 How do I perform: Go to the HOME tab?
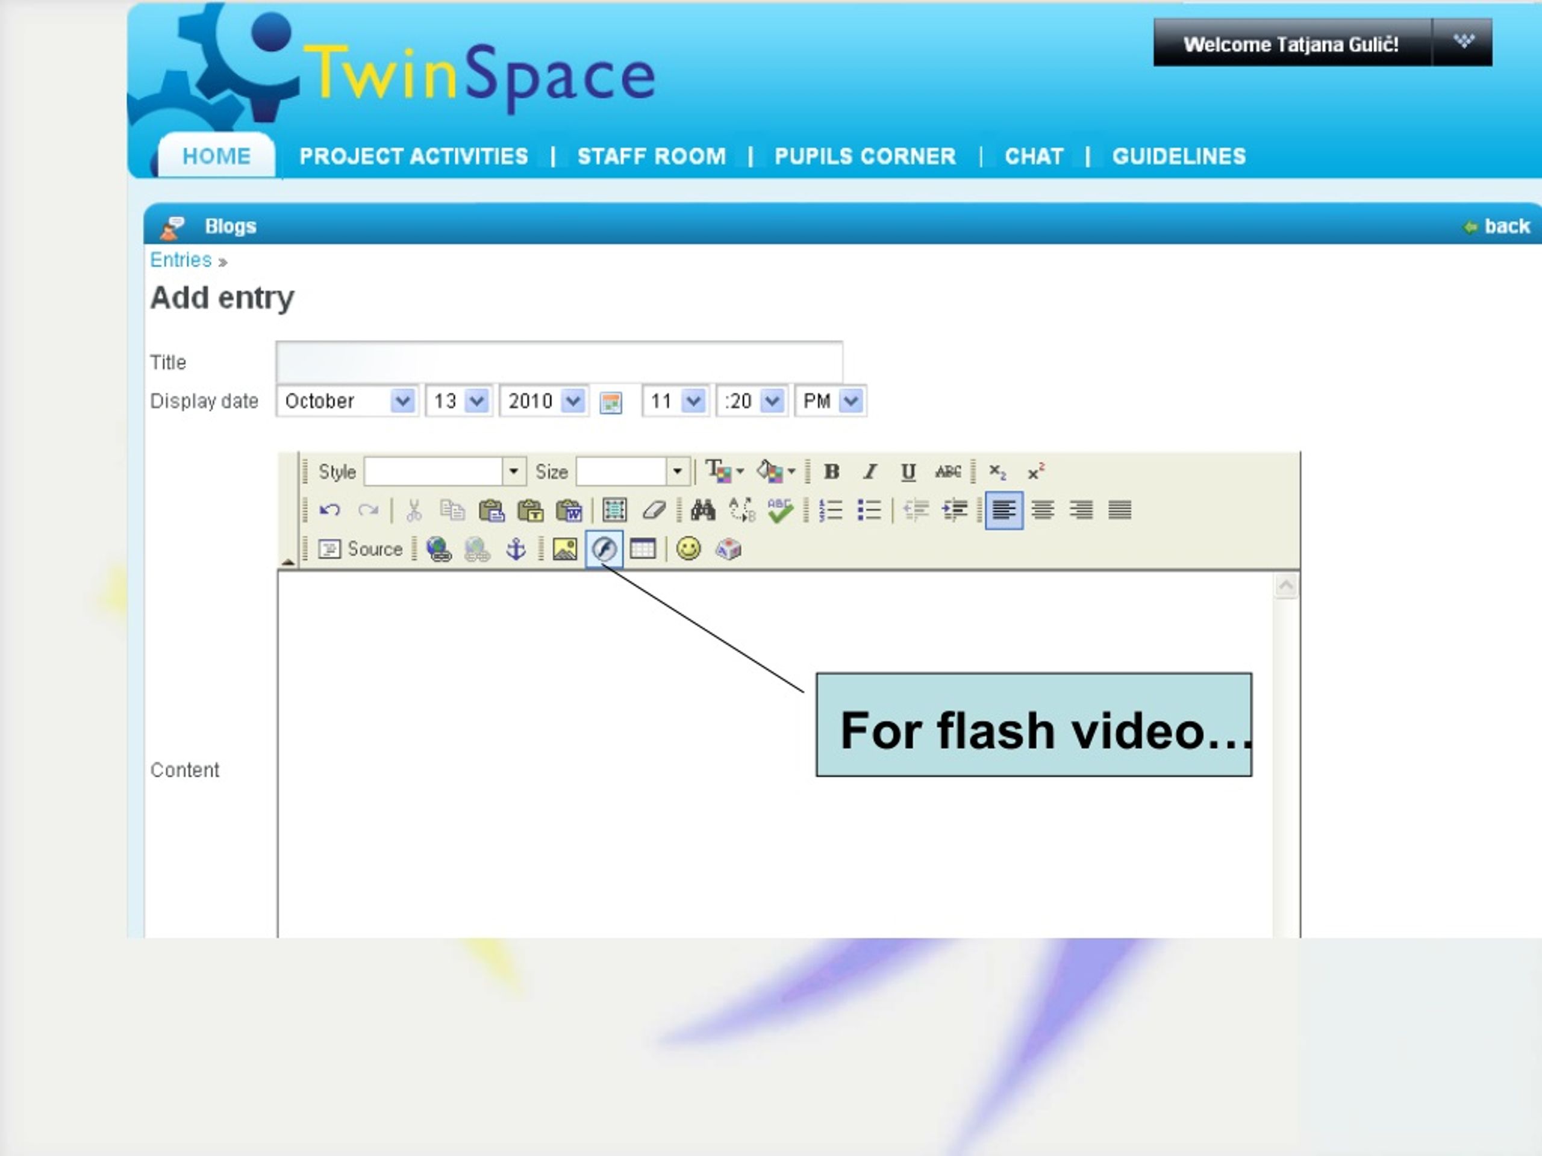click(217, 156)
